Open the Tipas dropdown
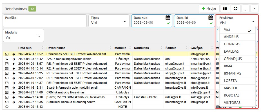Screen dimensions: 261x112 (x=109, y=21)
